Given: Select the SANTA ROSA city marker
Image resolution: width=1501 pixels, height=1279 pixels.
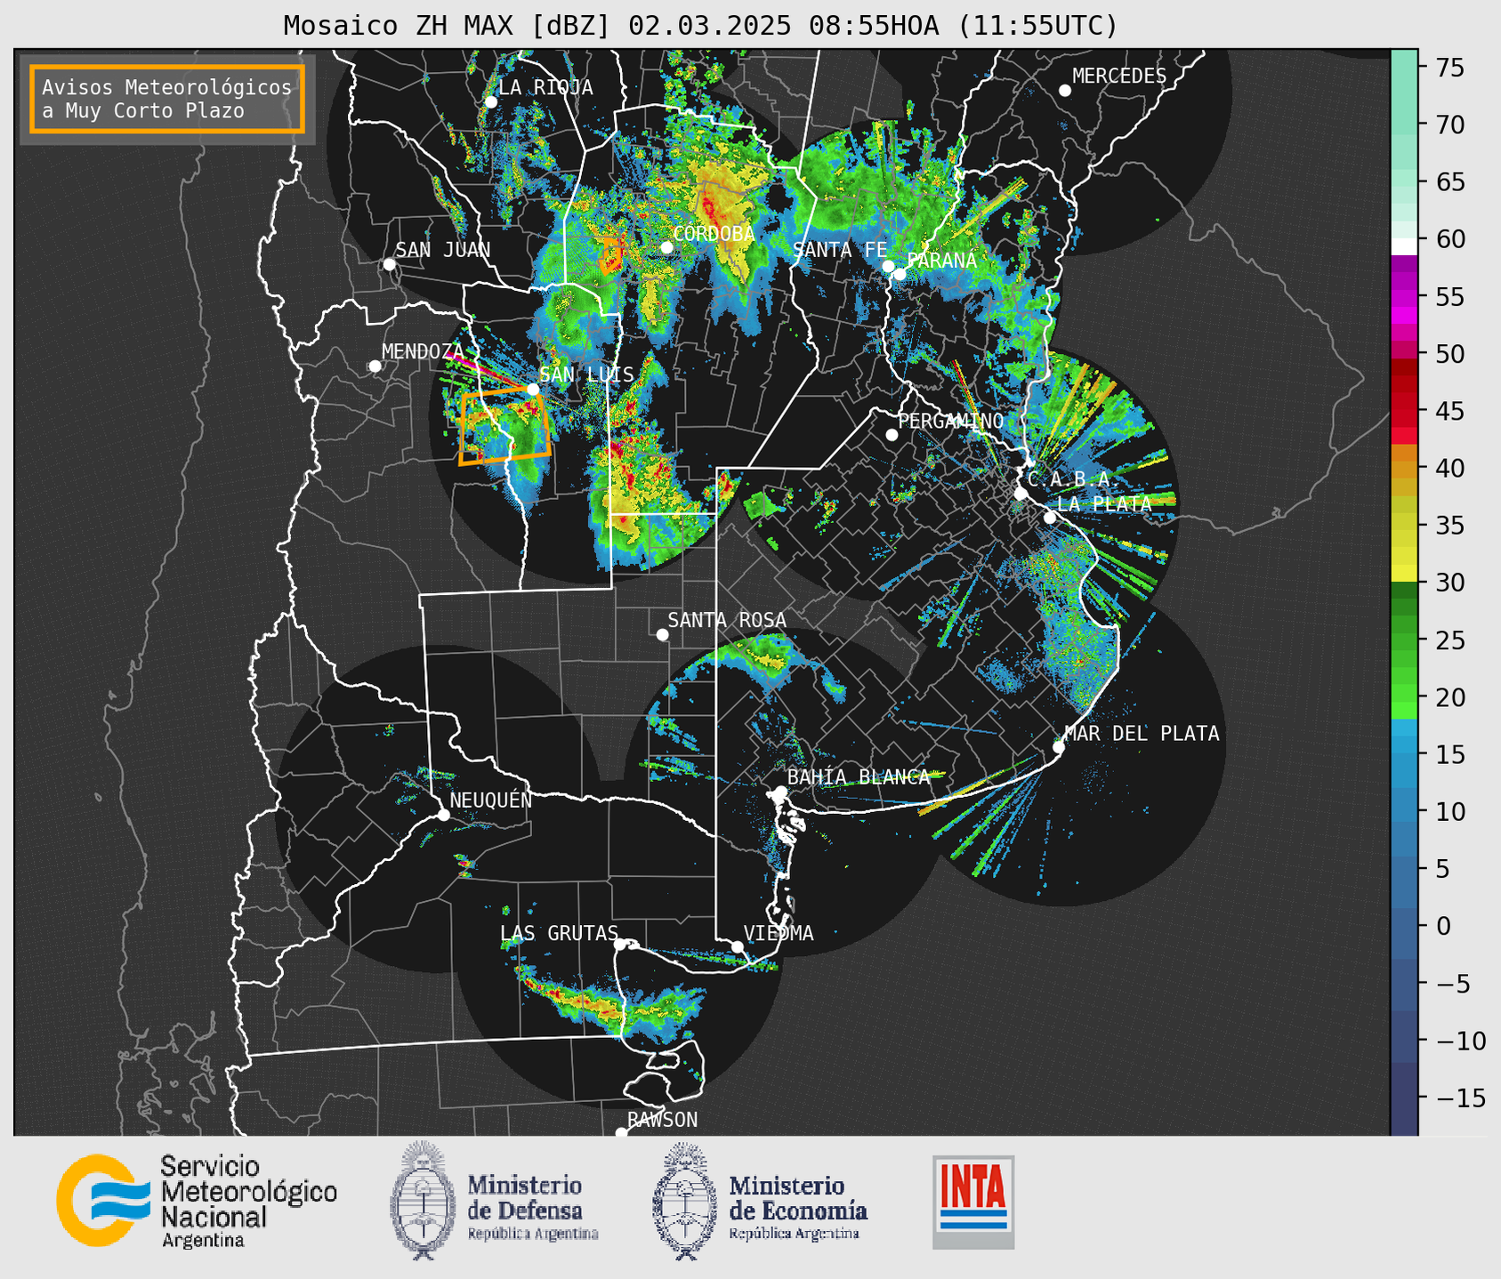Looking at the screenshot, I should tap(662, 634).
